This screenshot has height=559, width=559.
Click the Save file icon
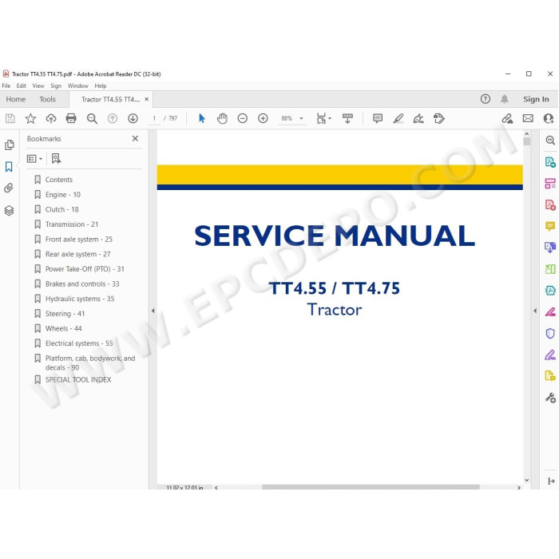coord(10,118)
